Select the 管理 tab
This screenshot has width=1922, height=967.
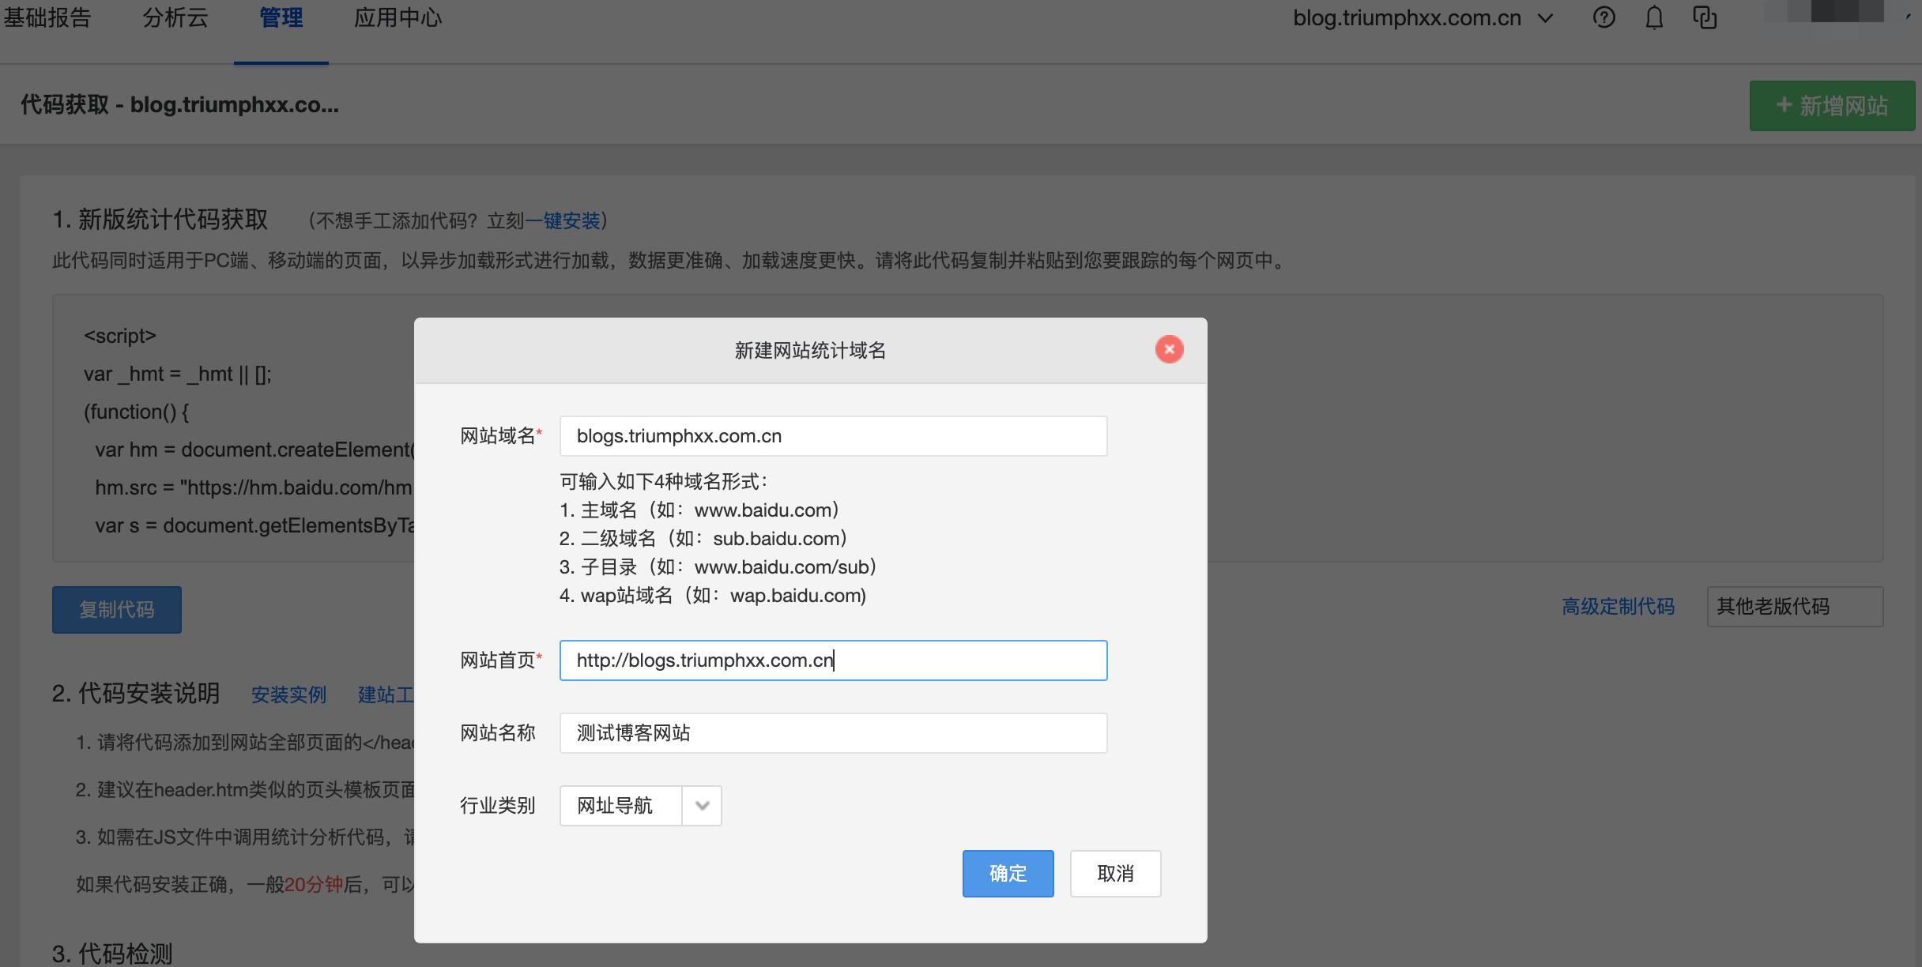coord(281,17)
